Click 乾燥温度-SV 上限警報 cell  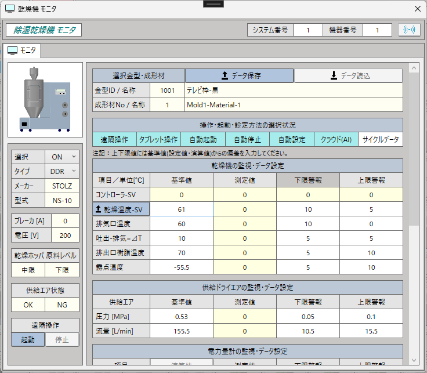(x=371, y=209)
